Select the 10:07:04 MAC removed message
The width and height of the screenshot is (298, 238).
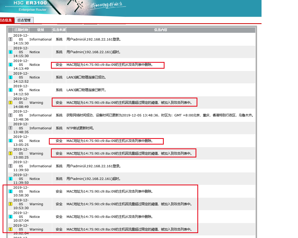[110, 217]
